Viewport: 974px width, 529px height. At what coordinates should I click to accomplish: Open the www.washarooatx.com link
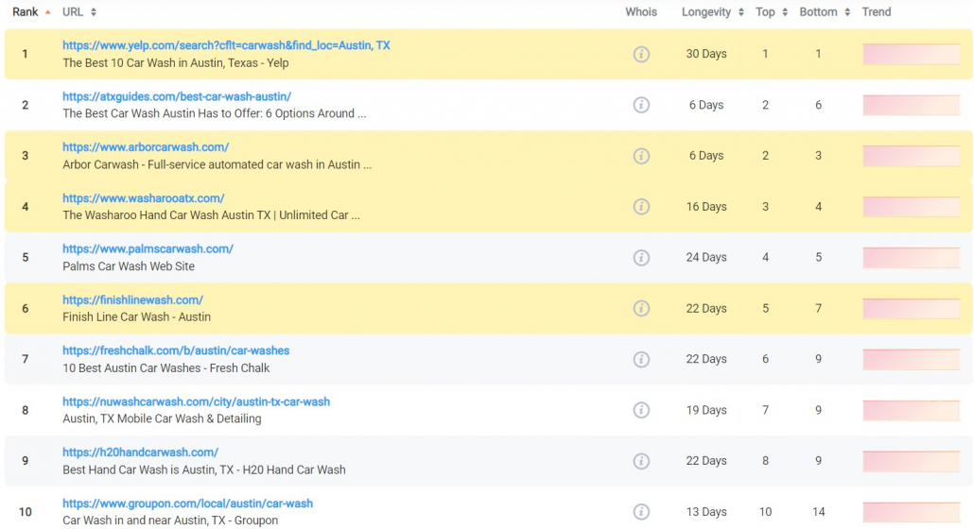coord(144,197)
